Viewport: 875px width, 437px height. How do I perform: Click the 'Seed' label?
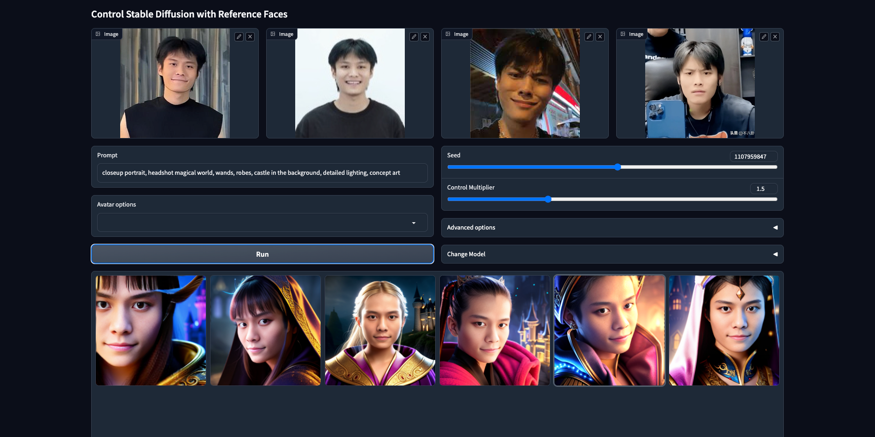tap(454, 155)
